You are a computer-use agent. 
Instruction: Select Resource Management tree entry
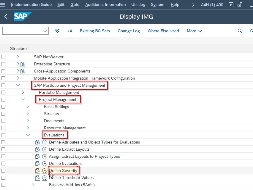click(x=65, y=128)
